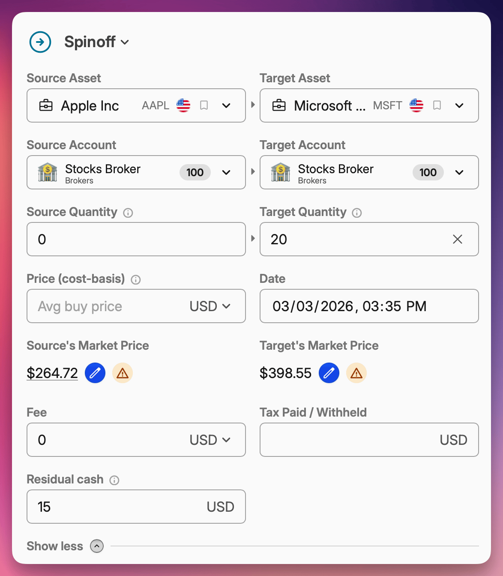
Task: Open the Target Account dropdown
Action: (x=459, y=172)
